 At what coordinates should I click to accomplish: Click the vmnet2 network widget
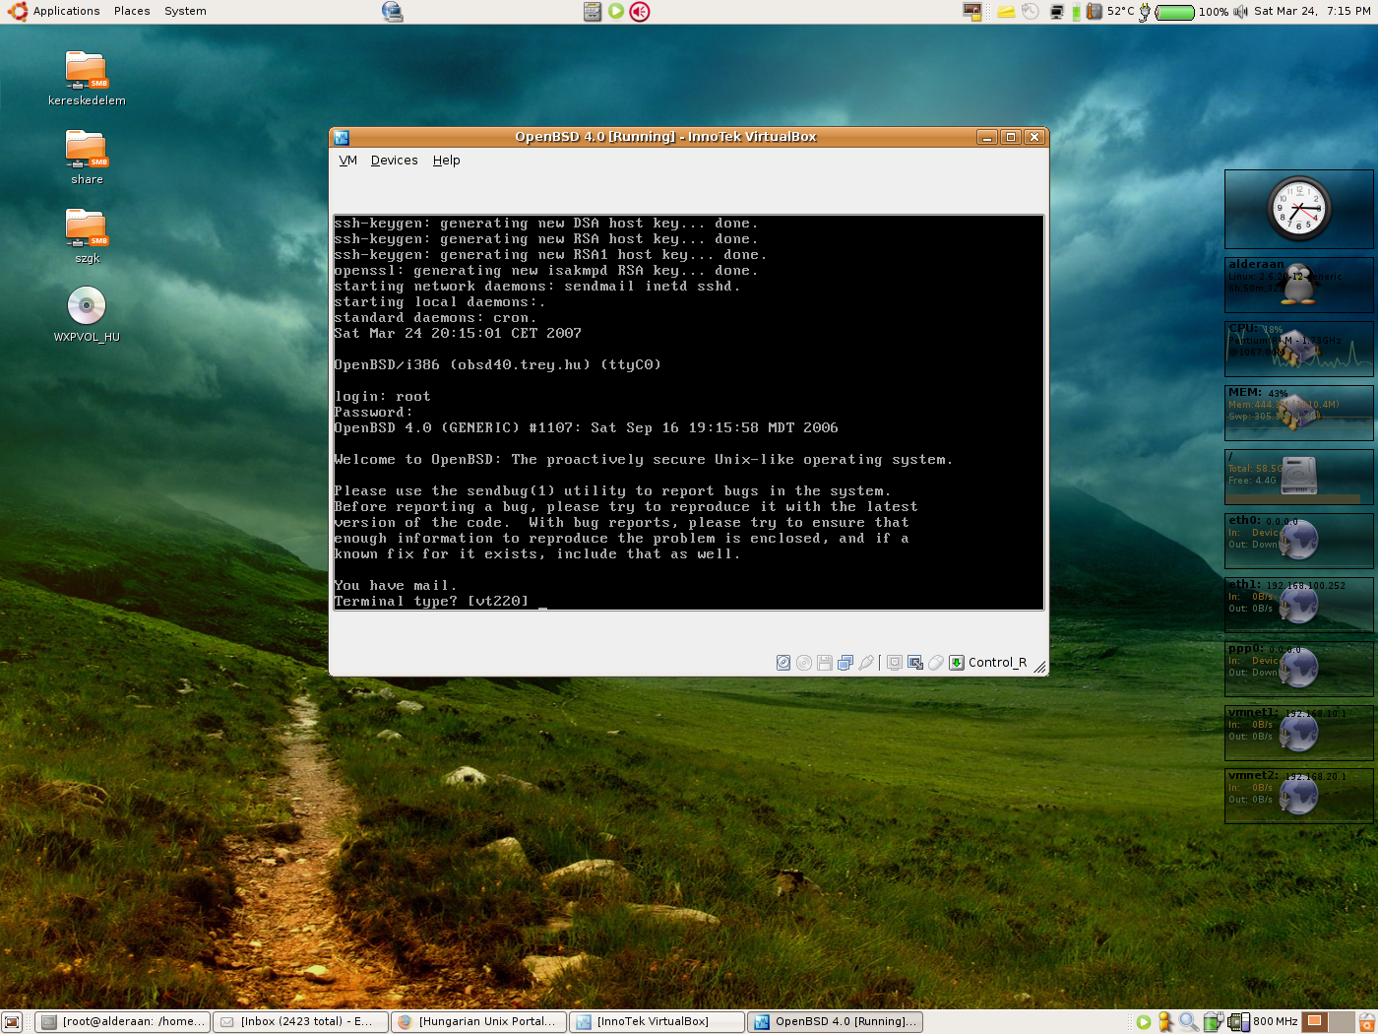pyautogui.click(x=1299, y=796)
